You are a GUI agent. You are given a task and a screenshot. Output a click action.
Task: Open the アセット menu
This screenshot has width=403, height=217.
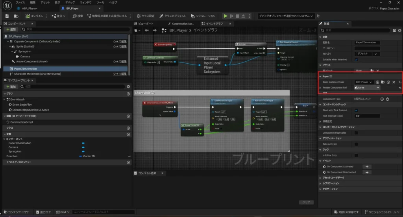[x=45, y=2]
